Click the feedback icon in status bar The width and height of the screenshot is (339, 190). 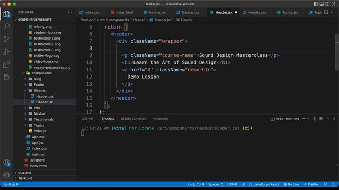(x=325, y=184)
